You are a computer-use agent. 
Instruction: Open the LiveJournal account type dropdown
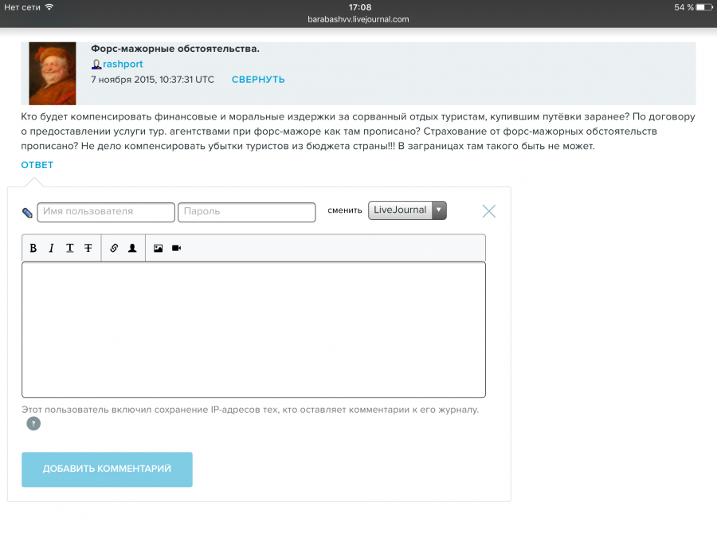coord(407,210)
